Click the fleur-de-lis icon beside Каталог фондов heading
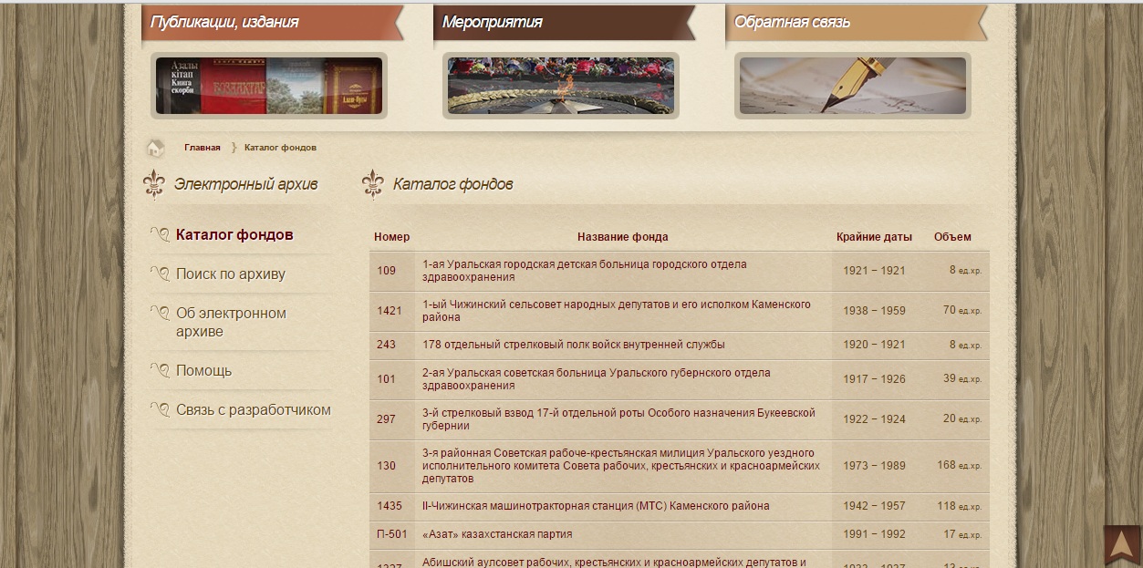Image resolution: width=1143 pixels, height=568 pixels. [372, 184]
